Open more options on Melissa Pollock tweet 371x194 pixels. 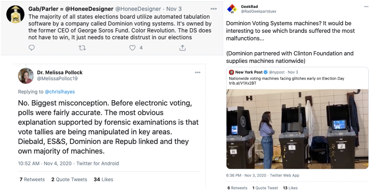tap(198, 72)
